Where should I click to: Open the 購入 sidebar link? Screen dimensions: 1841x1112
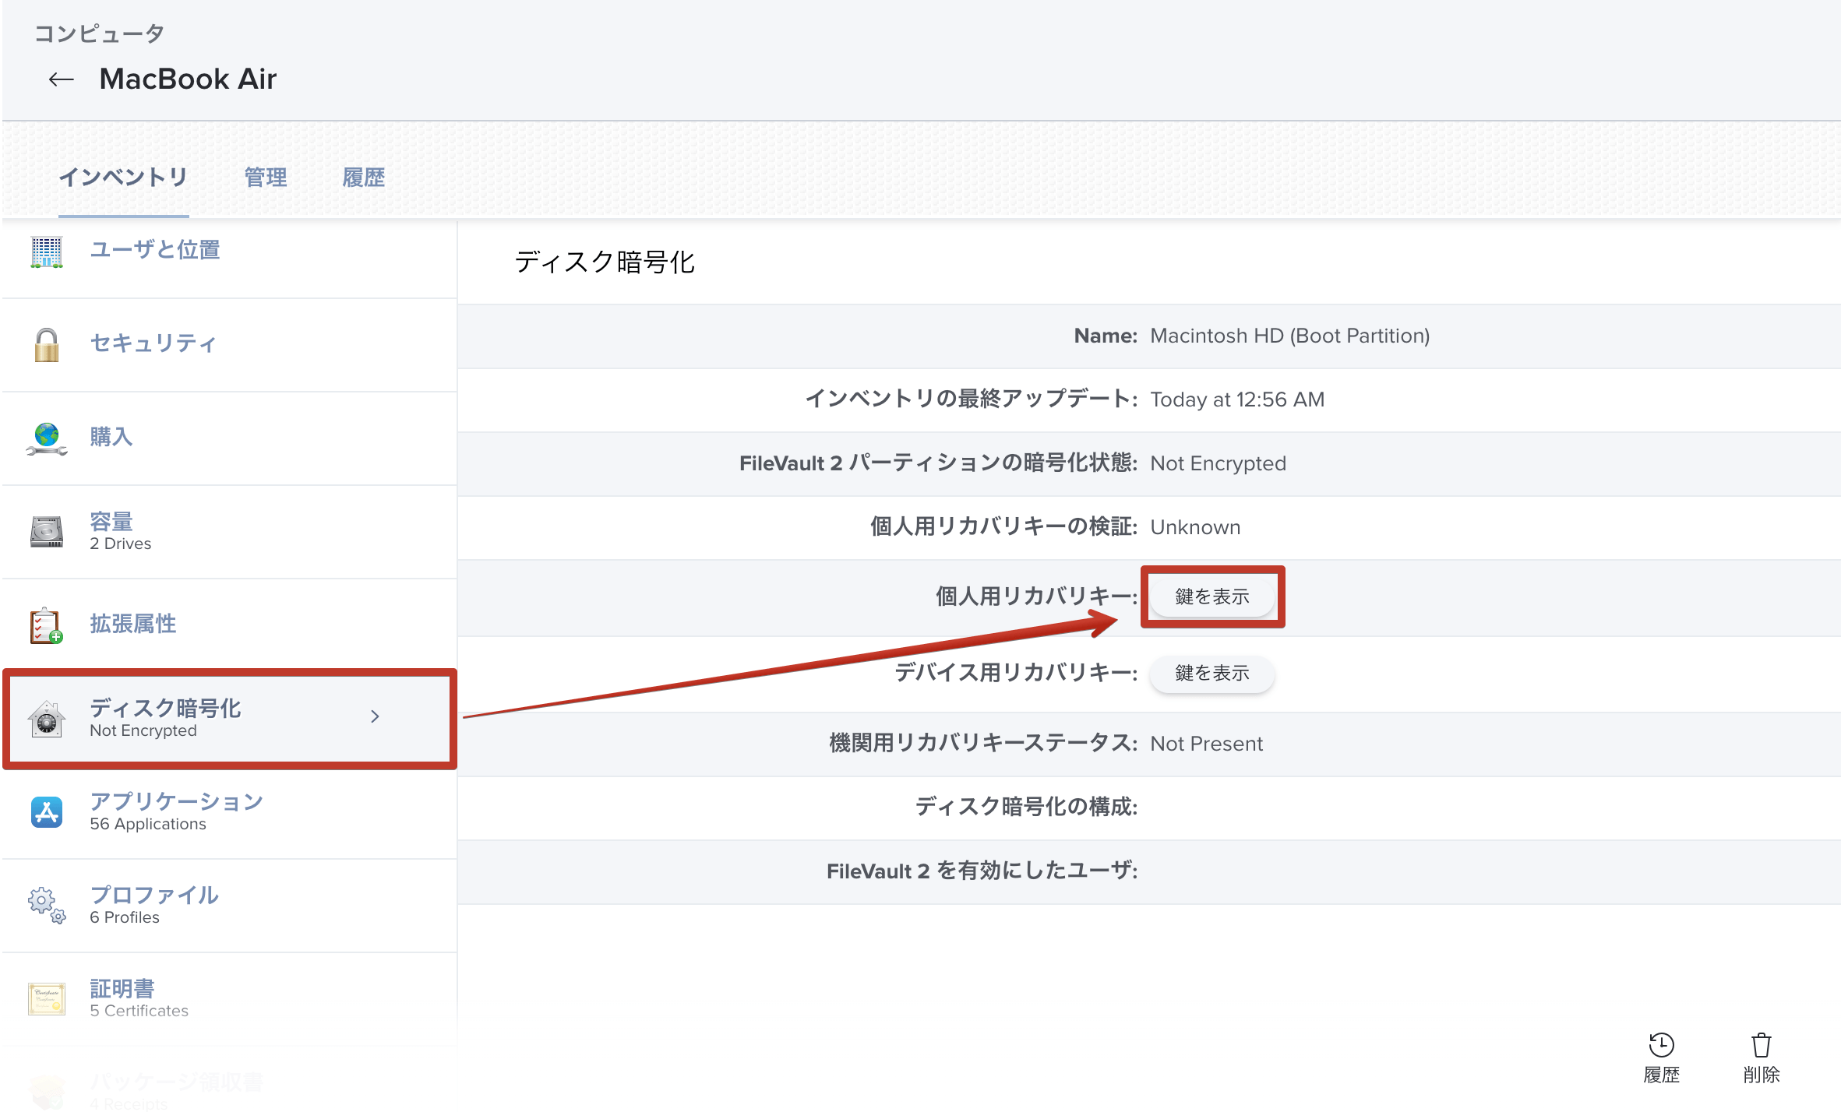(111, 437)
